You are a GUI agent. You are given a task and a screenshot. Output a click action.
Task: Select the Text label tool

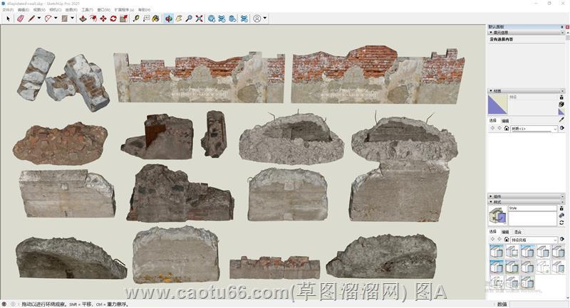pos(146,18)
